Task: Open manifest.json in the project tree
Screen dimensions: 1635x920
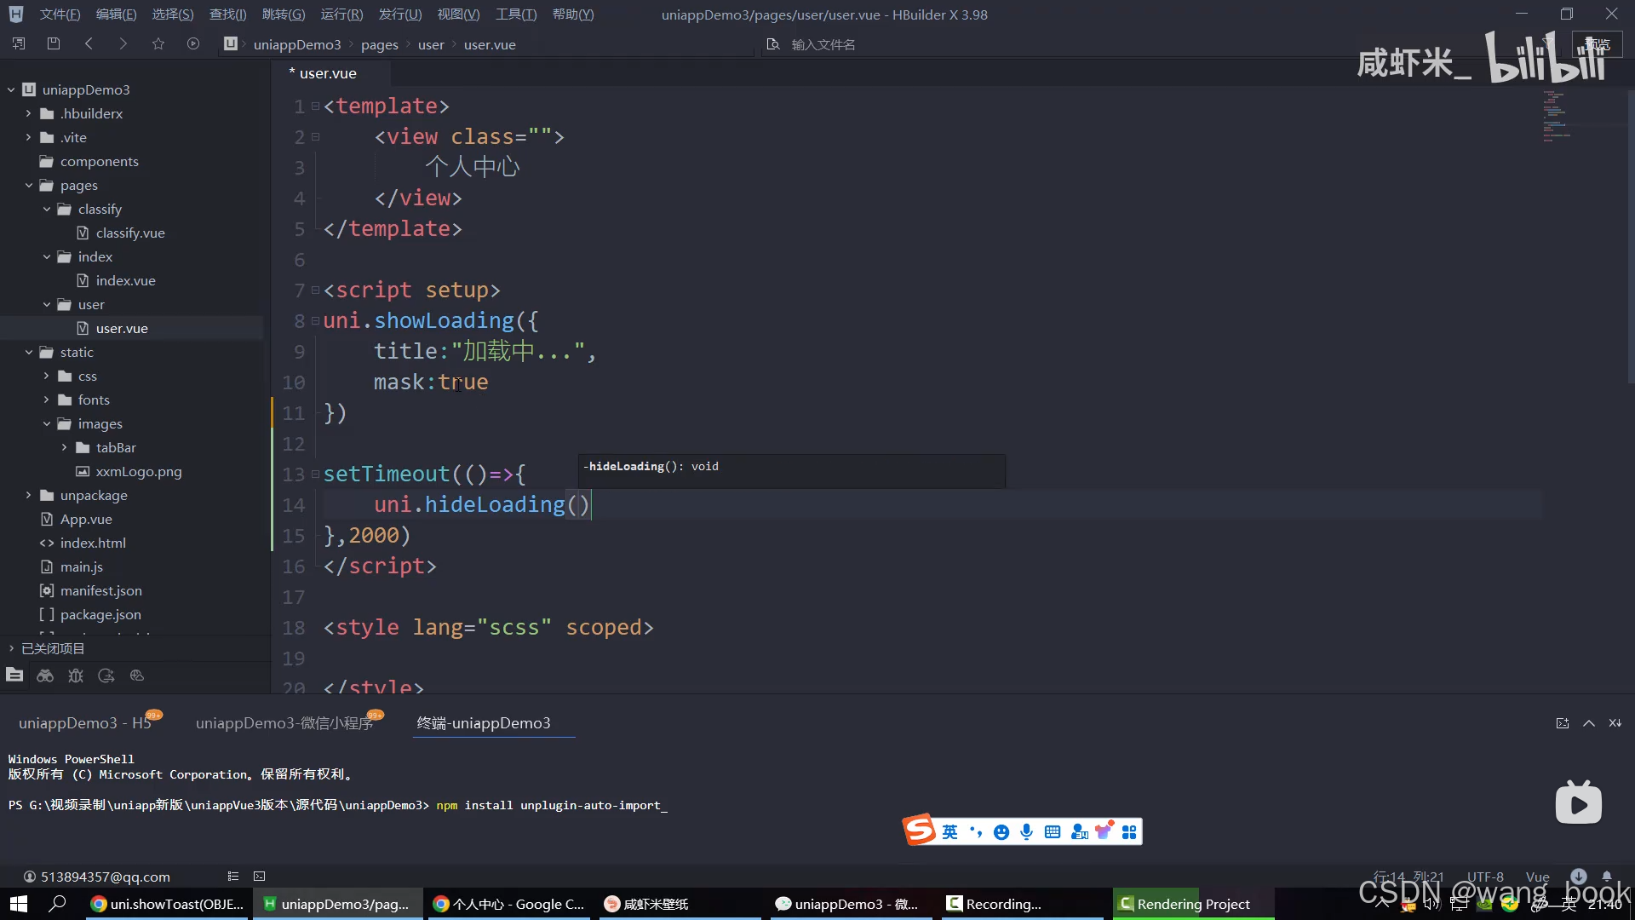Action: click(x=100, y=590)
